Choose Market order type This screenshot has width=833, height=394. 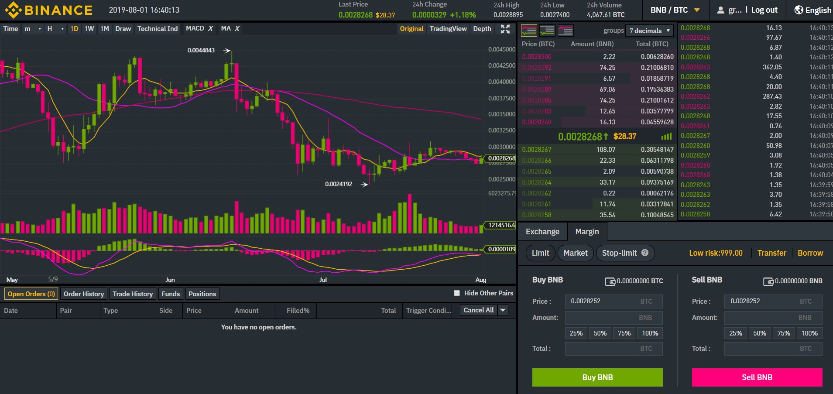click(576, 253)
